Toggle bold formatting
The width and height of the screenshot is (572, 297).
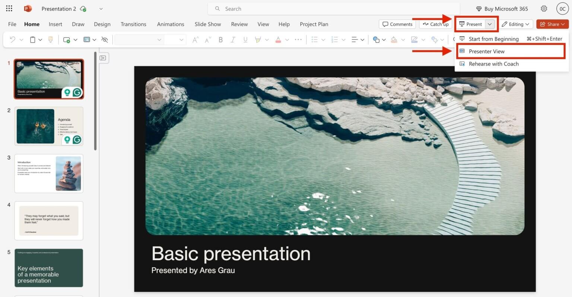pos(220,39)
